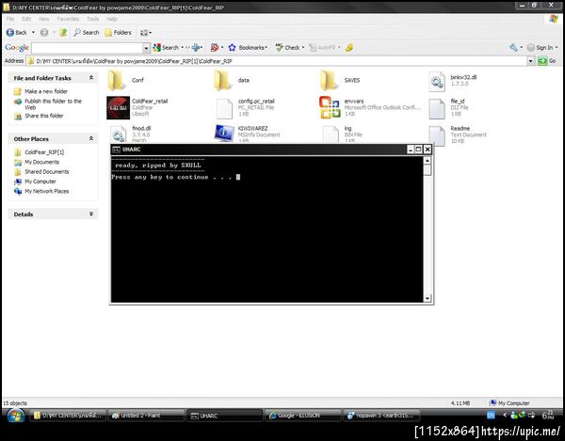565x441 pixels.
Task: Open the popup blocker icon
Action: [x=215, y=47]
